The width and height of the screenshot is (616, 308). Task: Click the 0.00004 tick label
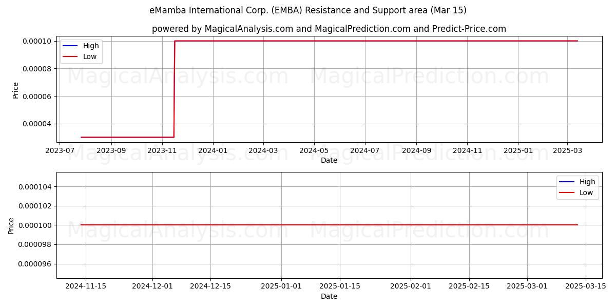click(37, 124)
